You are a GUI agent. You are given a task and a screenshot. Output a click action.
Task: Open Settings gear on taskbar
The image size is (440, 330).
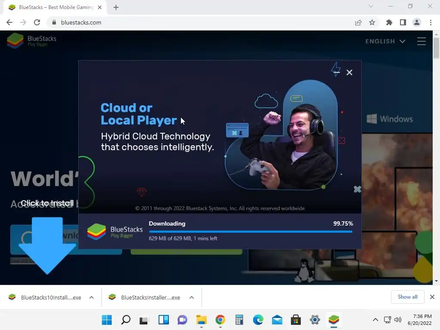(315, 320)
